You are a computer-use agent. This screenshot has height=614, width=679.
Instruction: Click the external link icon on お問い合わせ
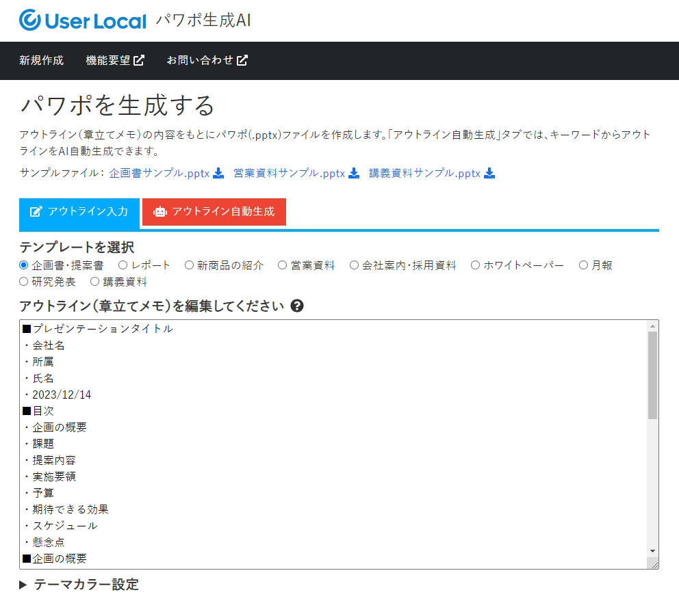(243, 59)
